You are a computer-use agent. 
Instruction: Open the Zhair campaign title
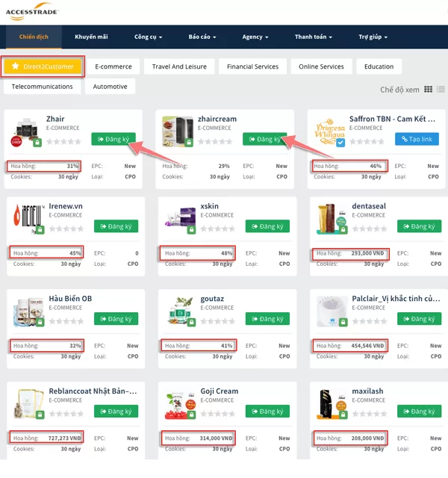pos(55,119)
